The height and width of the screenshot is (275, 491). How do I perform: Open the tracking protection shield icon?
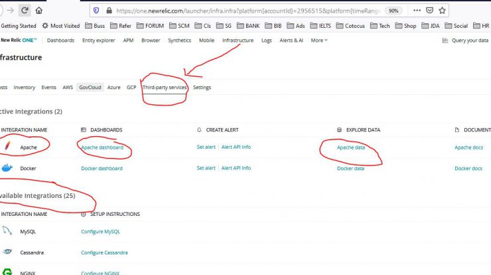coord(96,11)
